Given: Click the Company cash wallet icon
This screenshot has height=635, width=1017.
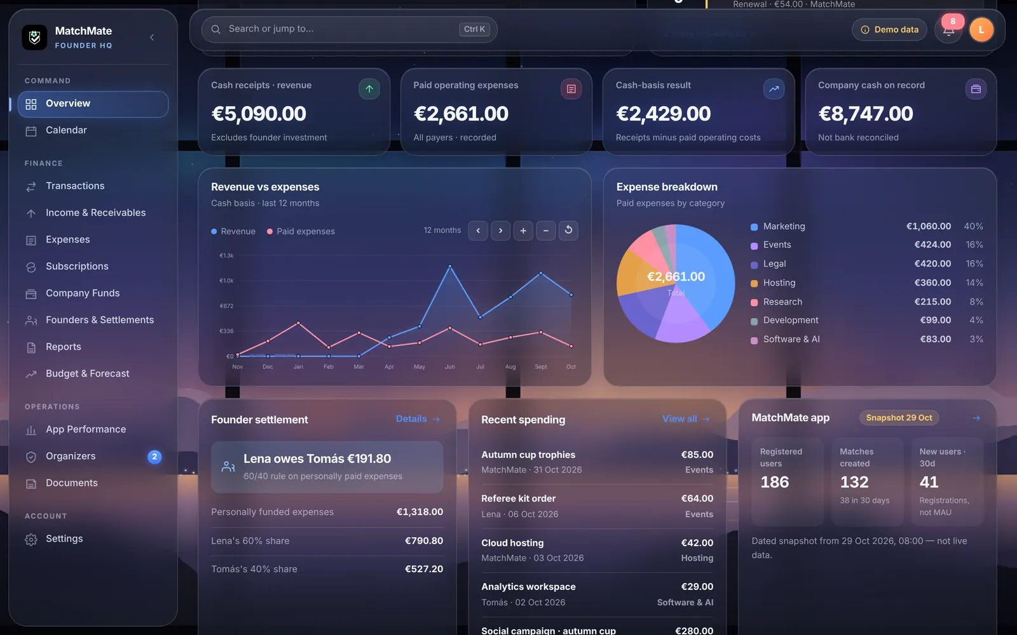Looking at the screenshot, I should click(976, 89).
